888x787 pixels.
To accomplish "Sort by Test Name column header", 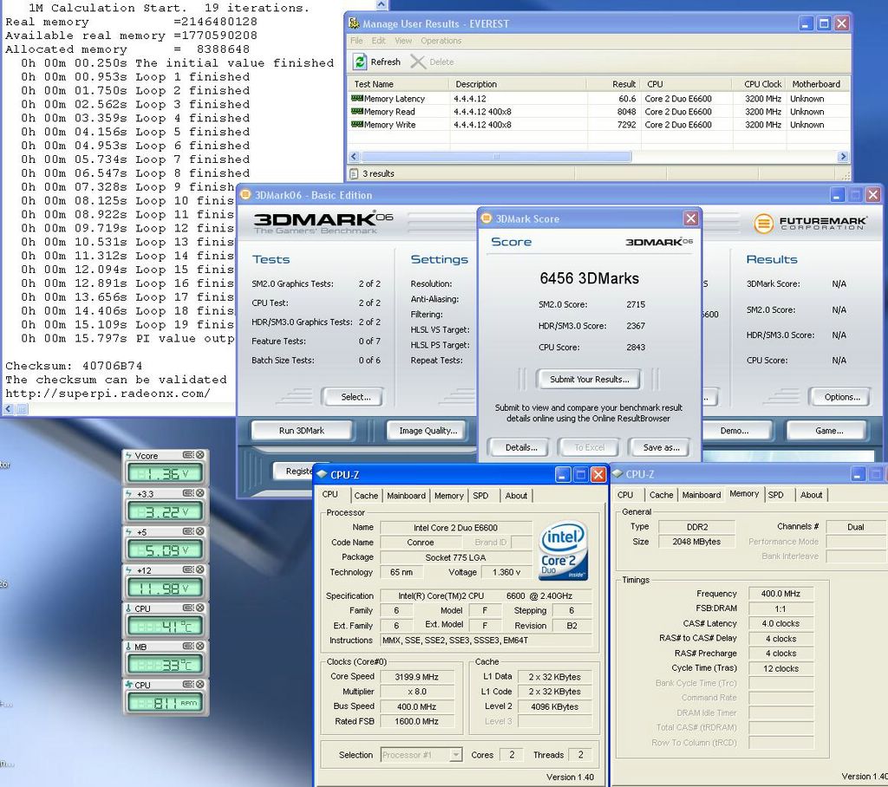I will 399,84.
